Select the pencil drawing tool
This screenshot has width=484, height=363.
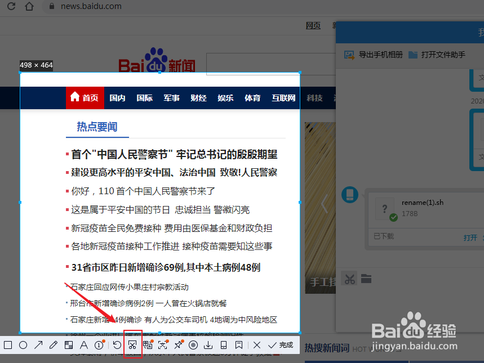click(x=54, y=345)
